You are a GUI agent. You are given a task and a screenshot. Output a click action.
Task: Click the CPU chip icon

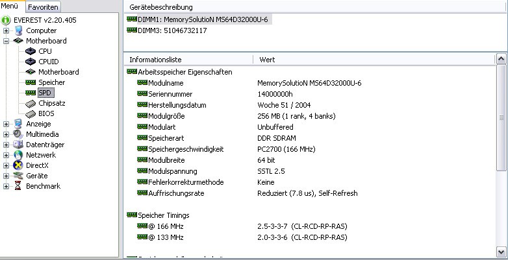point(31,51)
